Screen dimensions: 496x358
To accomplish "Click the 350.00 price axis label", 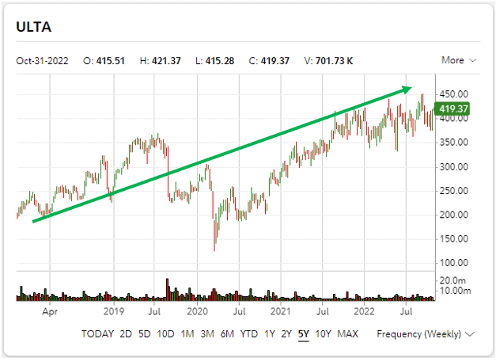I will click(453, 143).
